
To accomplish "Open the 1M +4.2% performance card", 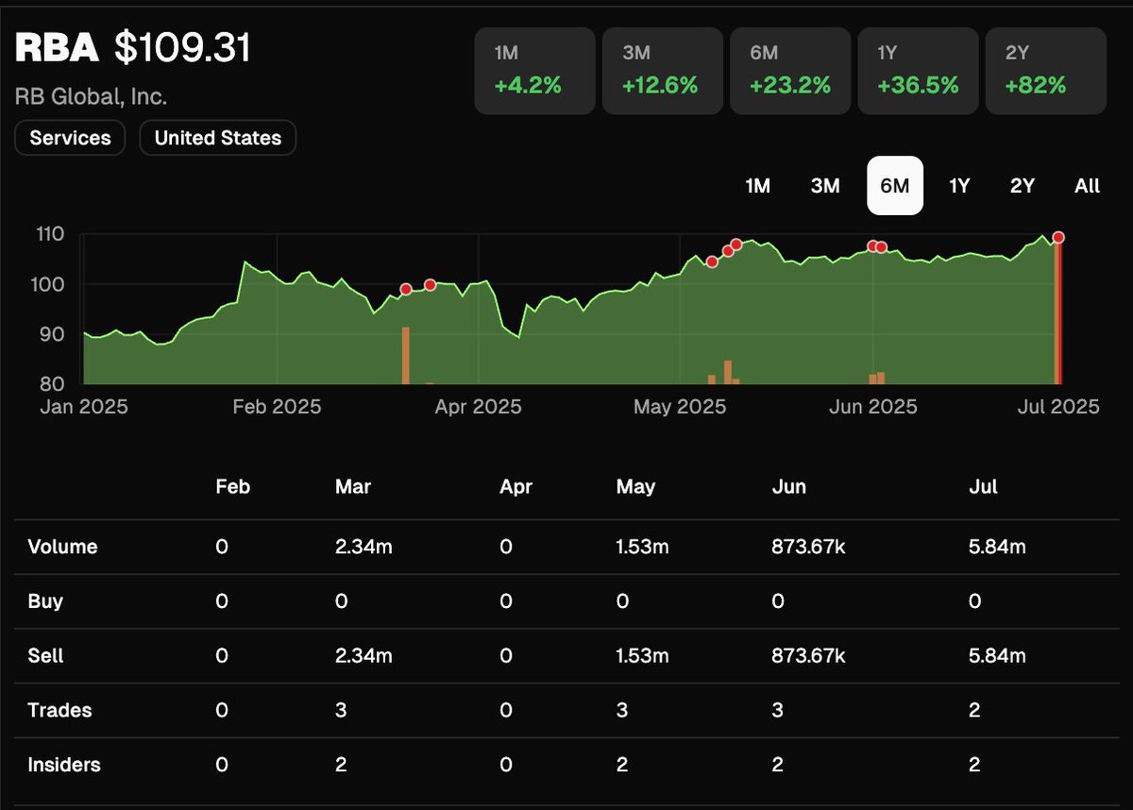I will [534, 71].
